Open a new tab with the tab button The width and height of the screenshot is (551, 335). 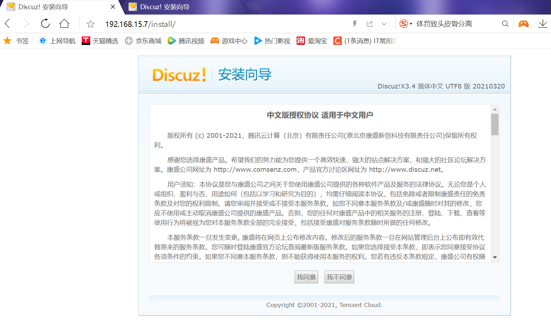tap(254, 6)
